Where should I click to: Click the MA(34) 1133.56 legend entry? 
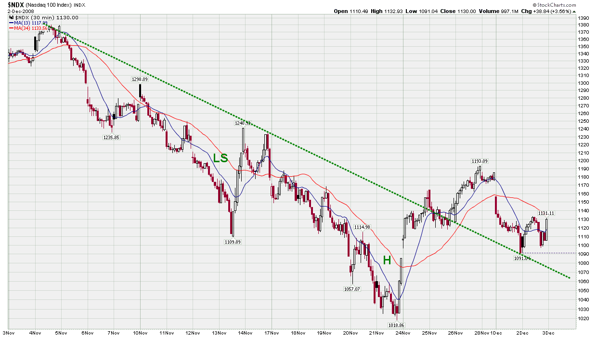click(x=31, y=28)
